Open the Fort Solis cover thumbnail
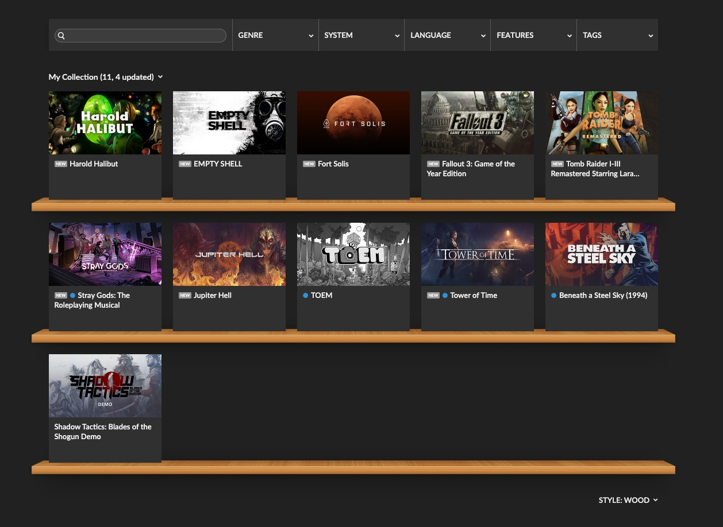Viewport: 723px width, 527px height. (x=353, y=123)
